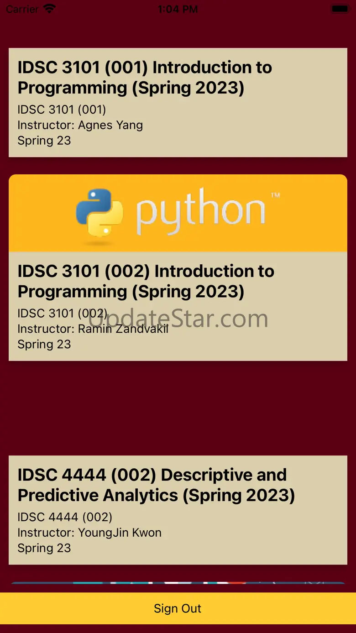Tap the Wi-Fi icon in status bar
The image size is (356, 633).
pyautogui.click(x=49, y=9)
